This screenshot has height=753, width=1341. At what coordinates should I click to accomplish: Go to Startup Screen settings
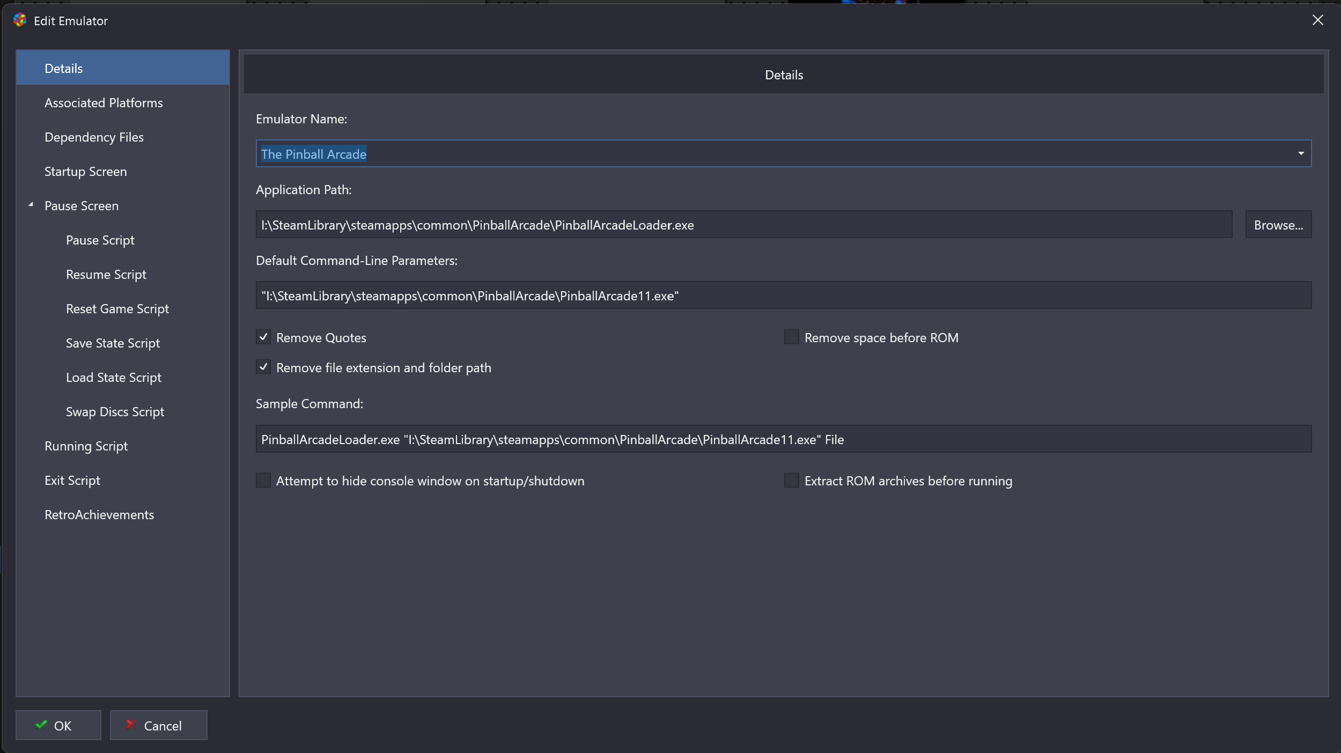click(123, 171)
